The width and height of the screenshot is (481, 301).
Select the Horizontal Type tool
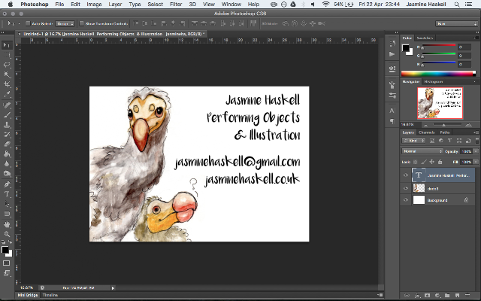click(7, 194)
